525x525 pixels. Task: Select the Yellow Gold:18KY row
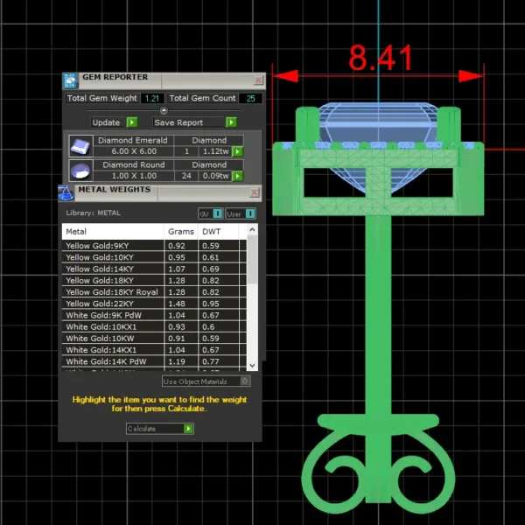[154, 281]
